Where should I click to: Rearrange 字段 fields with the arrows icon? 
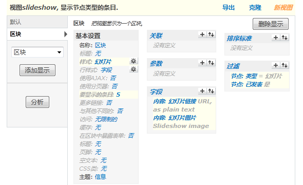click(x=211, y=91)
